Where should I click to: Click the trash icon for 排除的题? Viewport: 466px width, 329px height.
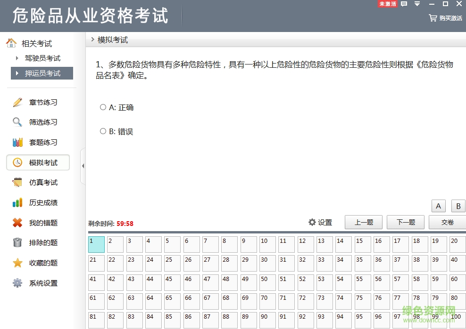[x=17, y=243]
